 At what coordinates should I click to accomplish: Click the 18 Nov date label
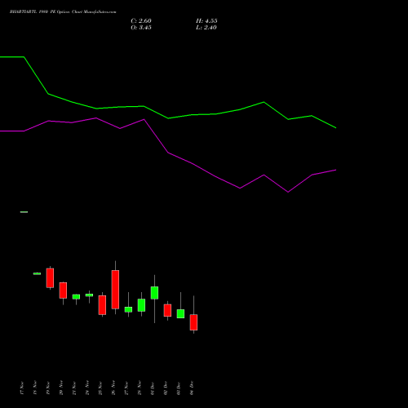click(x=35, y=388)
